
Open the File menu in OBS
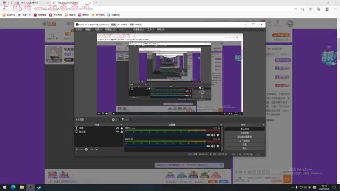pos(79,29)
